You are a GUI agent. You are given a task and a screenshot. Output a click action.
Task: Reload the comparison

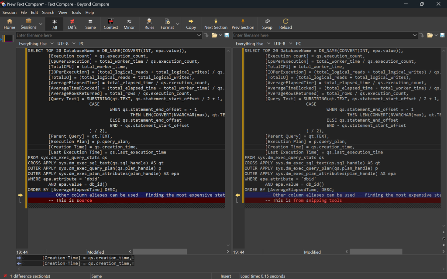tap(285, 24)
